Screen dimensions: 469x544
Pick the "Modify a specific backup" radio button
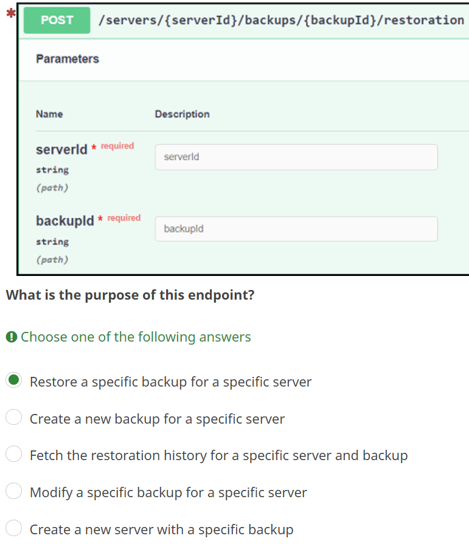[14, 491]
